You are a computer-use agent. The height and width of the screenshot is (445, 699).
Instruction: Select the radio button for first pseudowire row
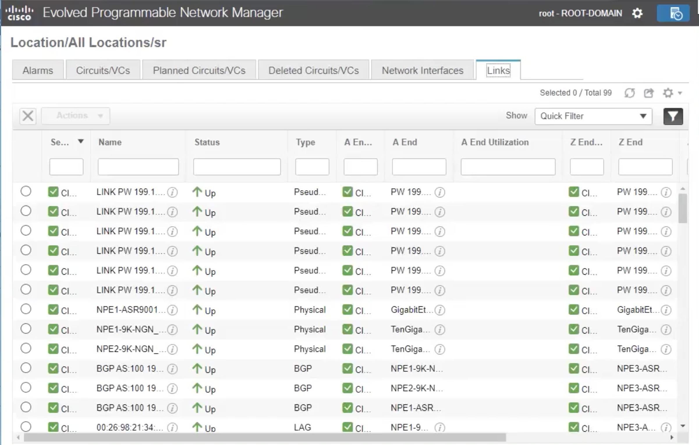[x=26, y=191]
